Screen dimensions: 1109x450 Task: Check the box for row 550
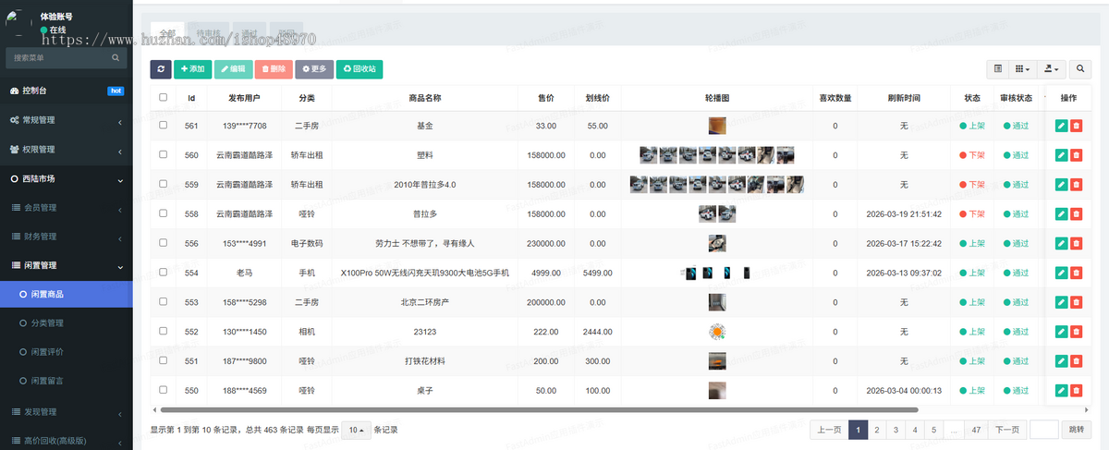click(164, 391)
